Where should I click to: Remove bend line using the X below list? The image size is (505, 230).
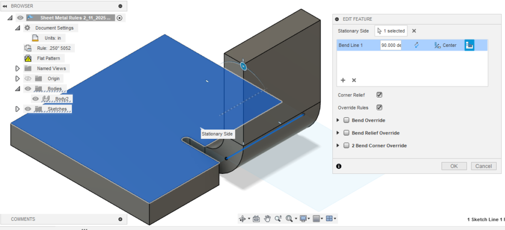point(354,80)
